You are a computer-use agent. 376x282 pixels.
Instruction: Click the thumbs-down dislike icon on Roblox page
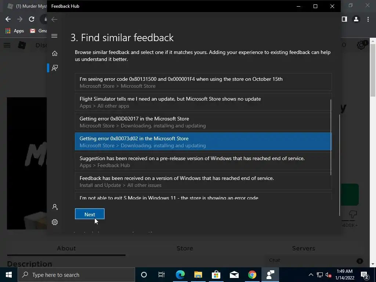(353, 214)
